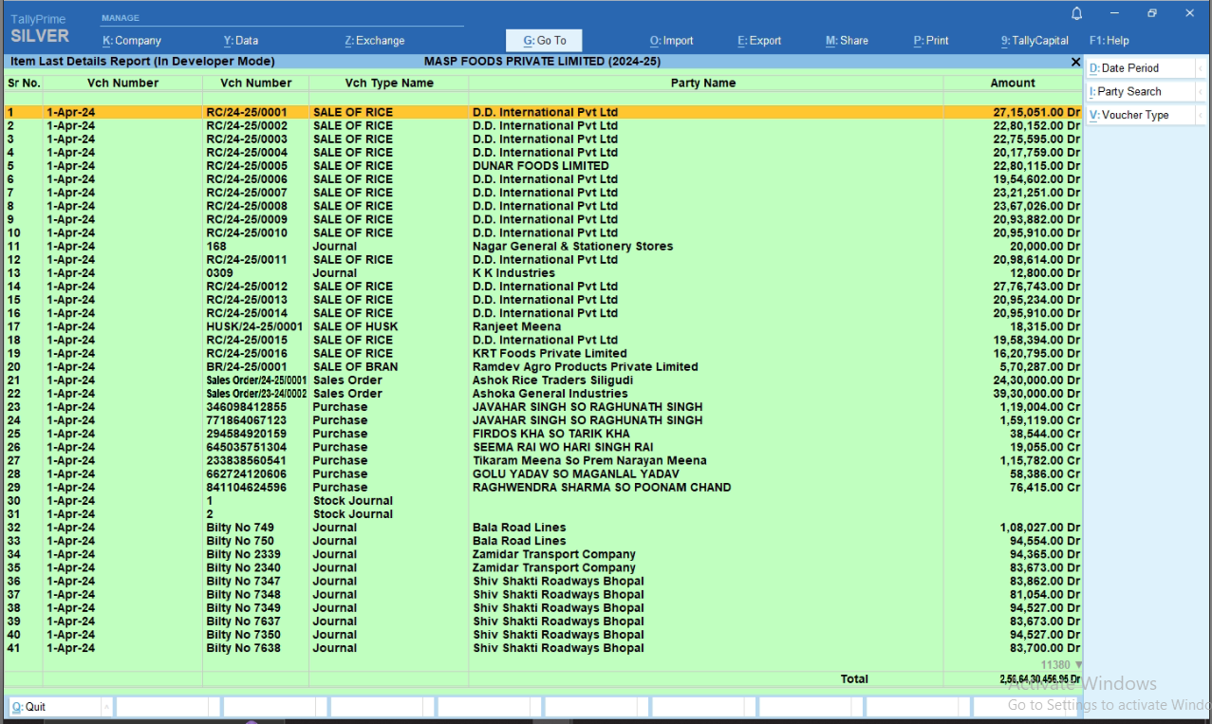
Task: Open the M: Share menu
Action: coord(847,41)
